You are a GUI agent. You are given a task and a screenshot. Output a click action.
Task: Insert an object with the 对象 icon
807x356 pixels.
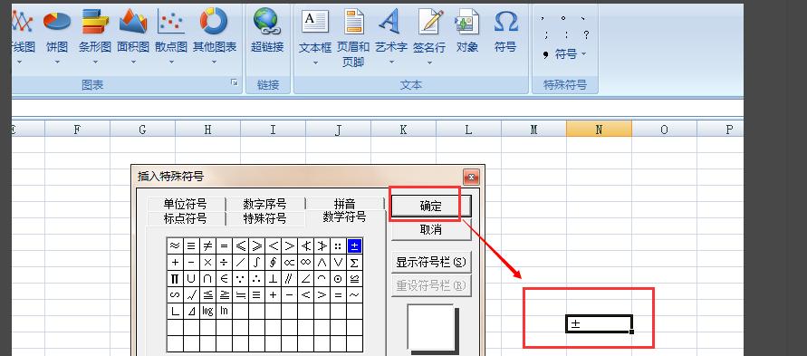click(467, 31)
